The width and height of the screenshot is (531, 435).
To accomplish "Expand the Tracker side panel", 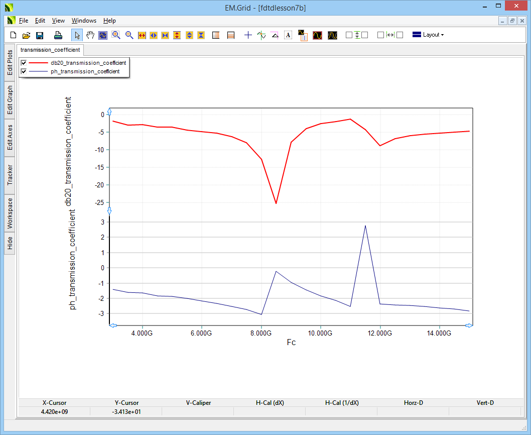I will (10, 175).
